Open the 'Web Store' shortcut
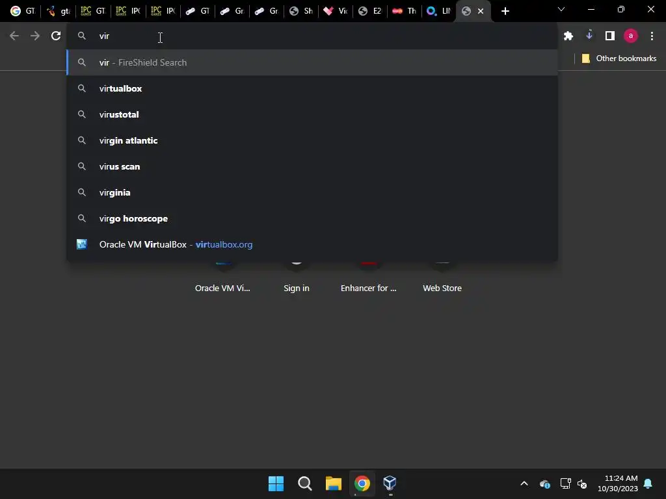666x499 pixels. 442,278
